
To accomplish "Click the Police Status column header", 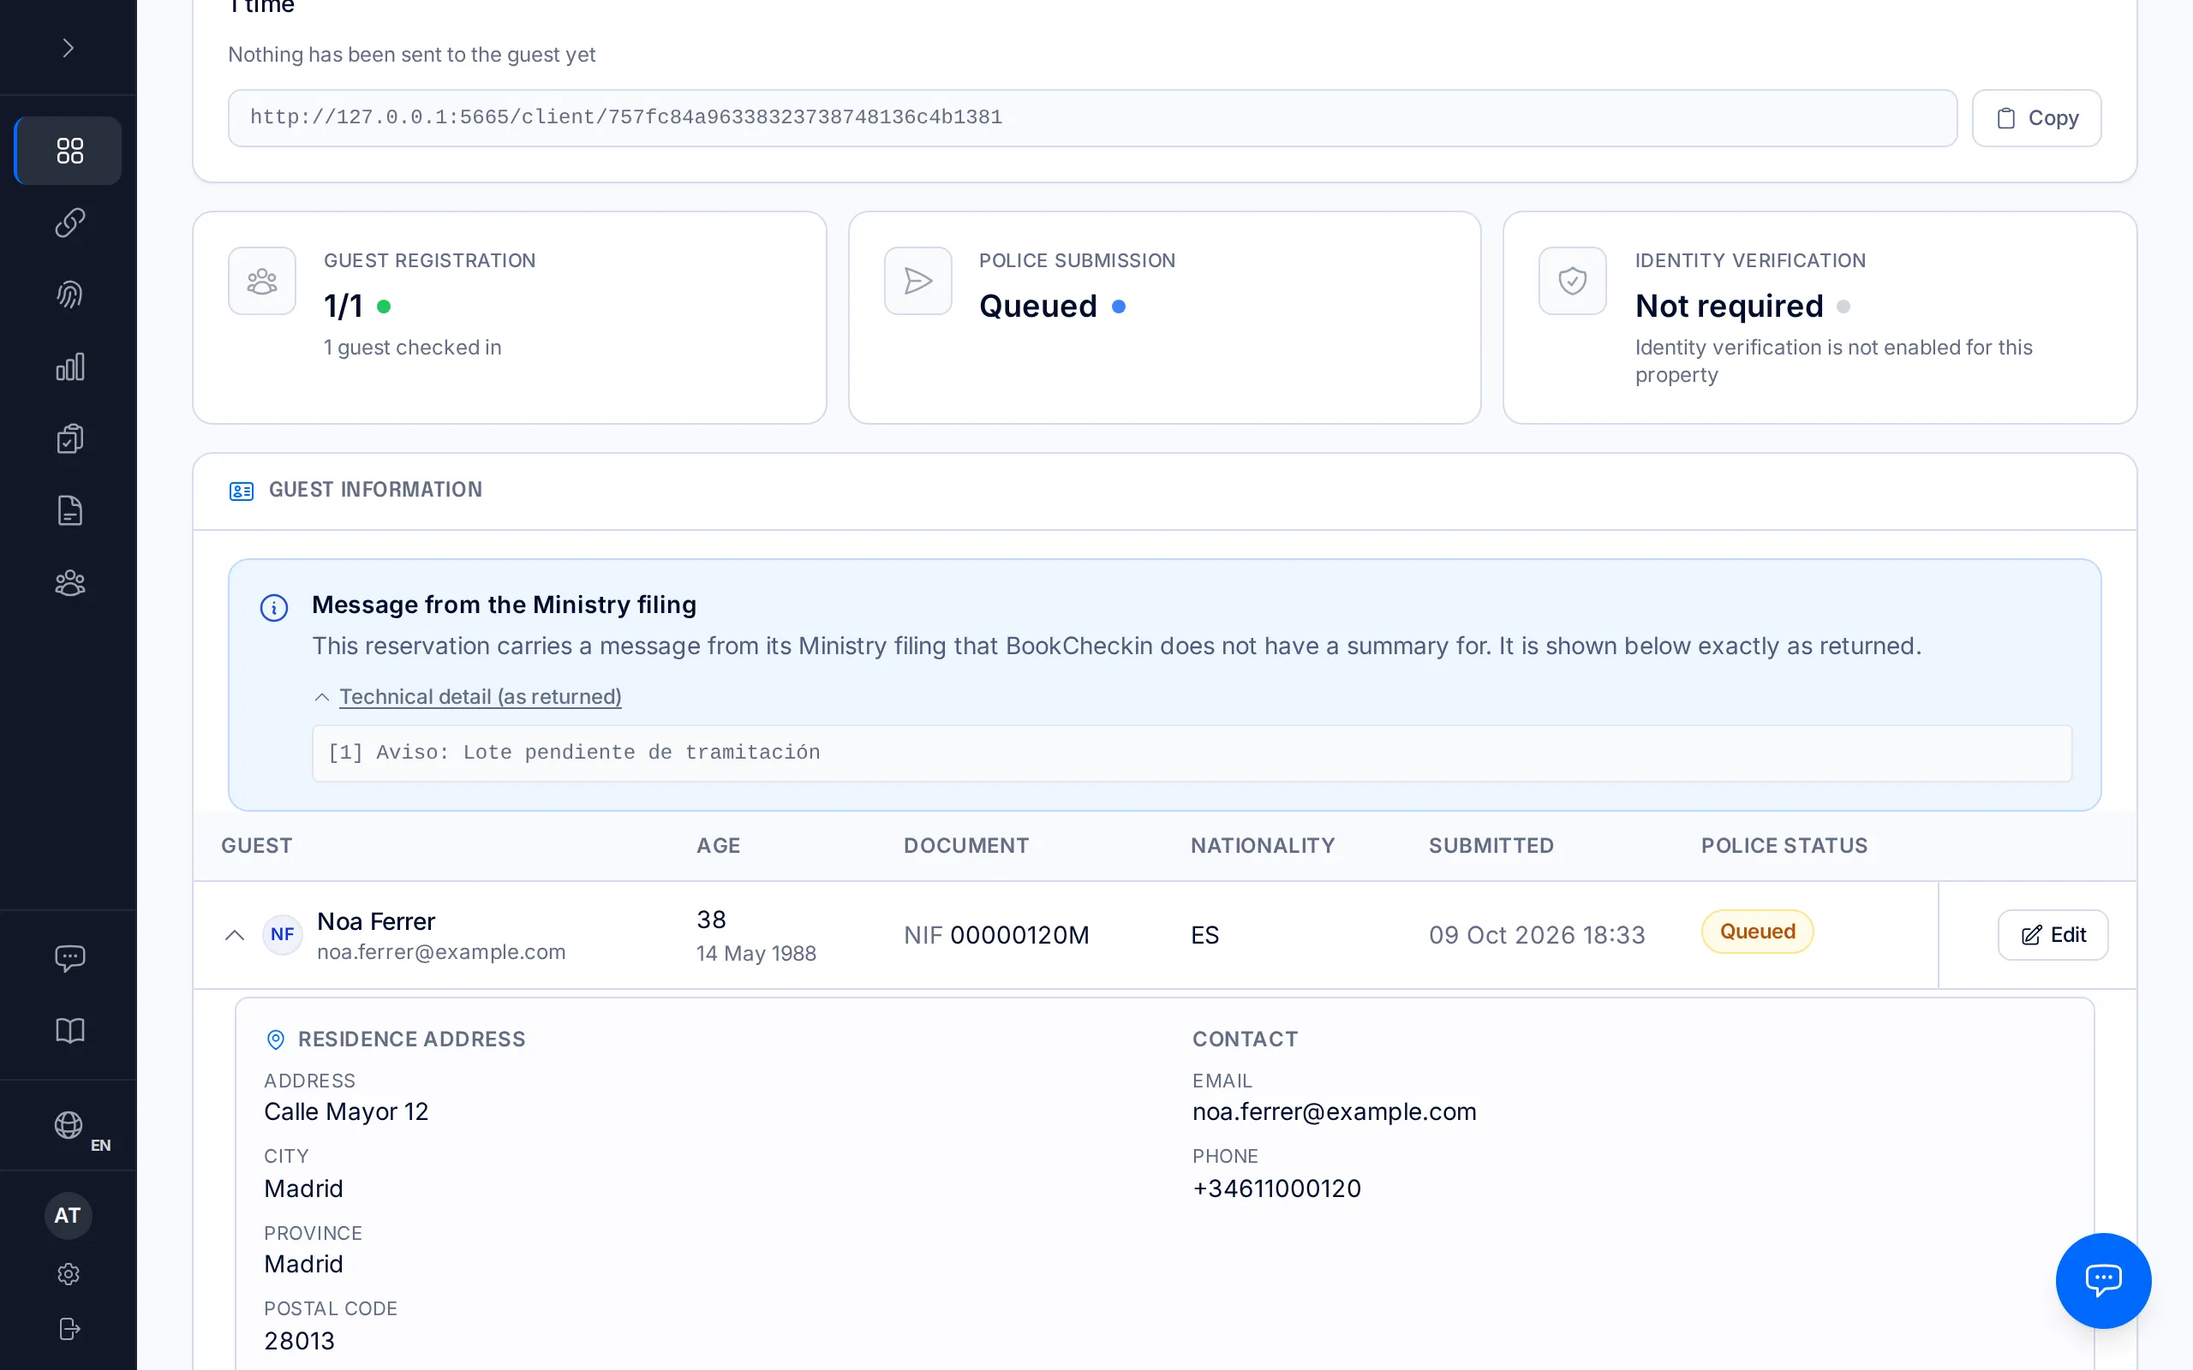I will click(1784, 845).
